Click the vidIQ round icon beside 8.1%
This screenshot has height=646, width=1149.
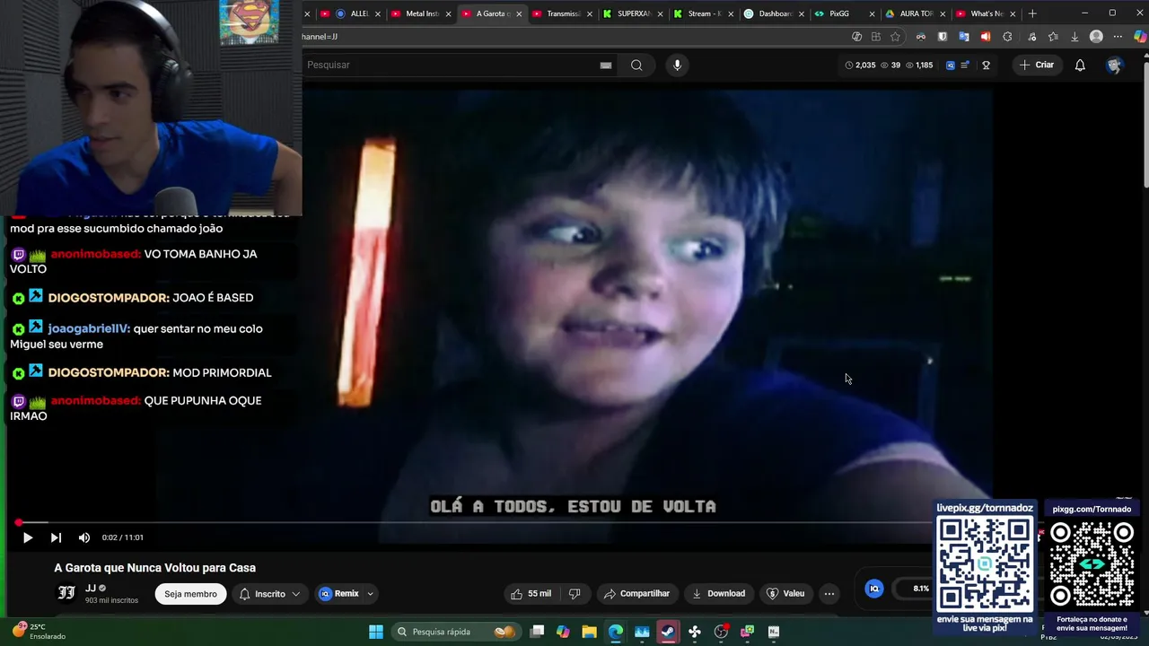[x=874, y=589]
